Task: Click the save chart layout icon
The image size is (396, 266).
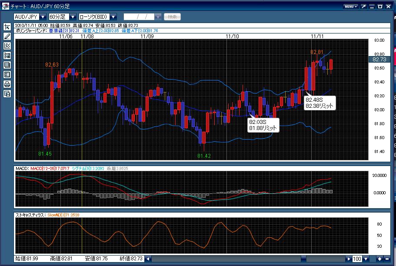Action: tap(7, 94)
